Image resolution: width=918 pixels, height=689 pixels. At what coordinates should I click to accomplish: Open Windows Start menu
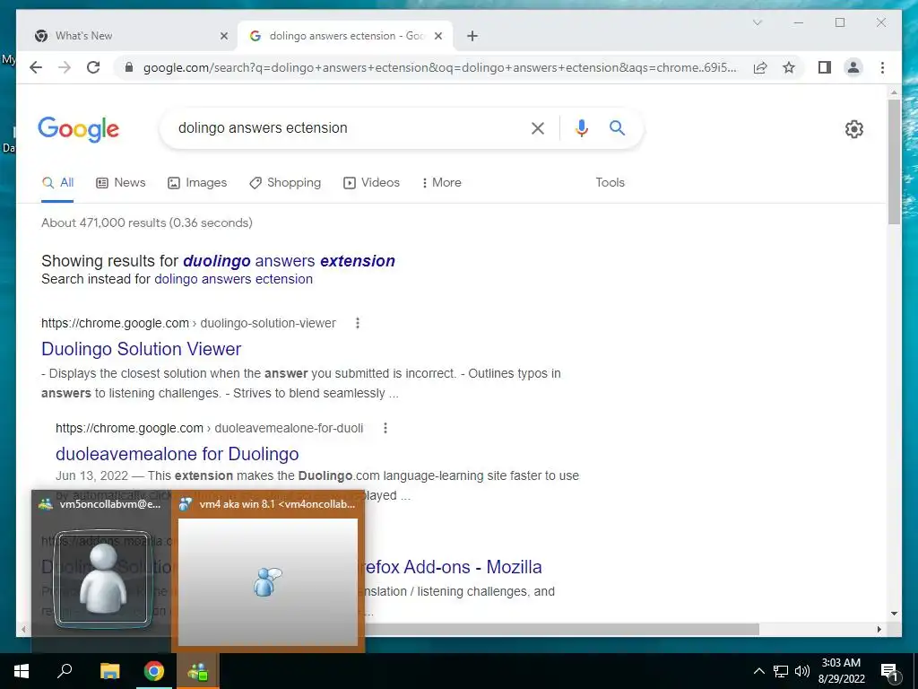22,671
